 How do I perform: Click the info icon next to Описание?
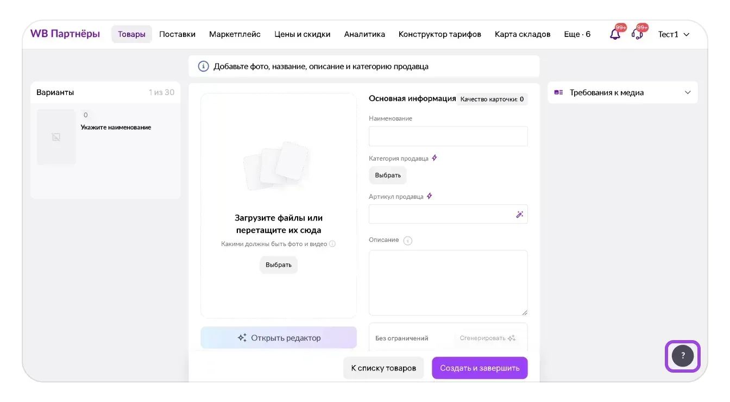pyautogui.click(x=408, y=241)
